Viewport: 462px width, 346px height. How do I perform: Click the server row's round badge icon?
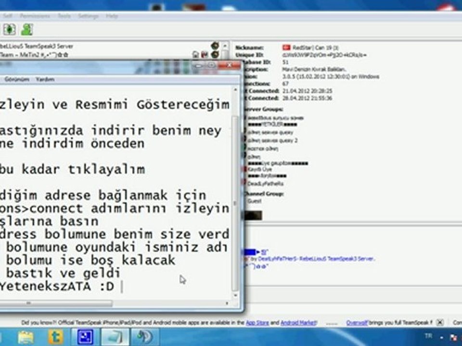tap(215, 46)
